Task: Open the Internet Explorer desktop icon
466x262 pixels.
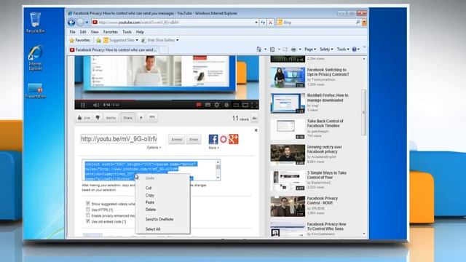Action: [x=35, y=58]
